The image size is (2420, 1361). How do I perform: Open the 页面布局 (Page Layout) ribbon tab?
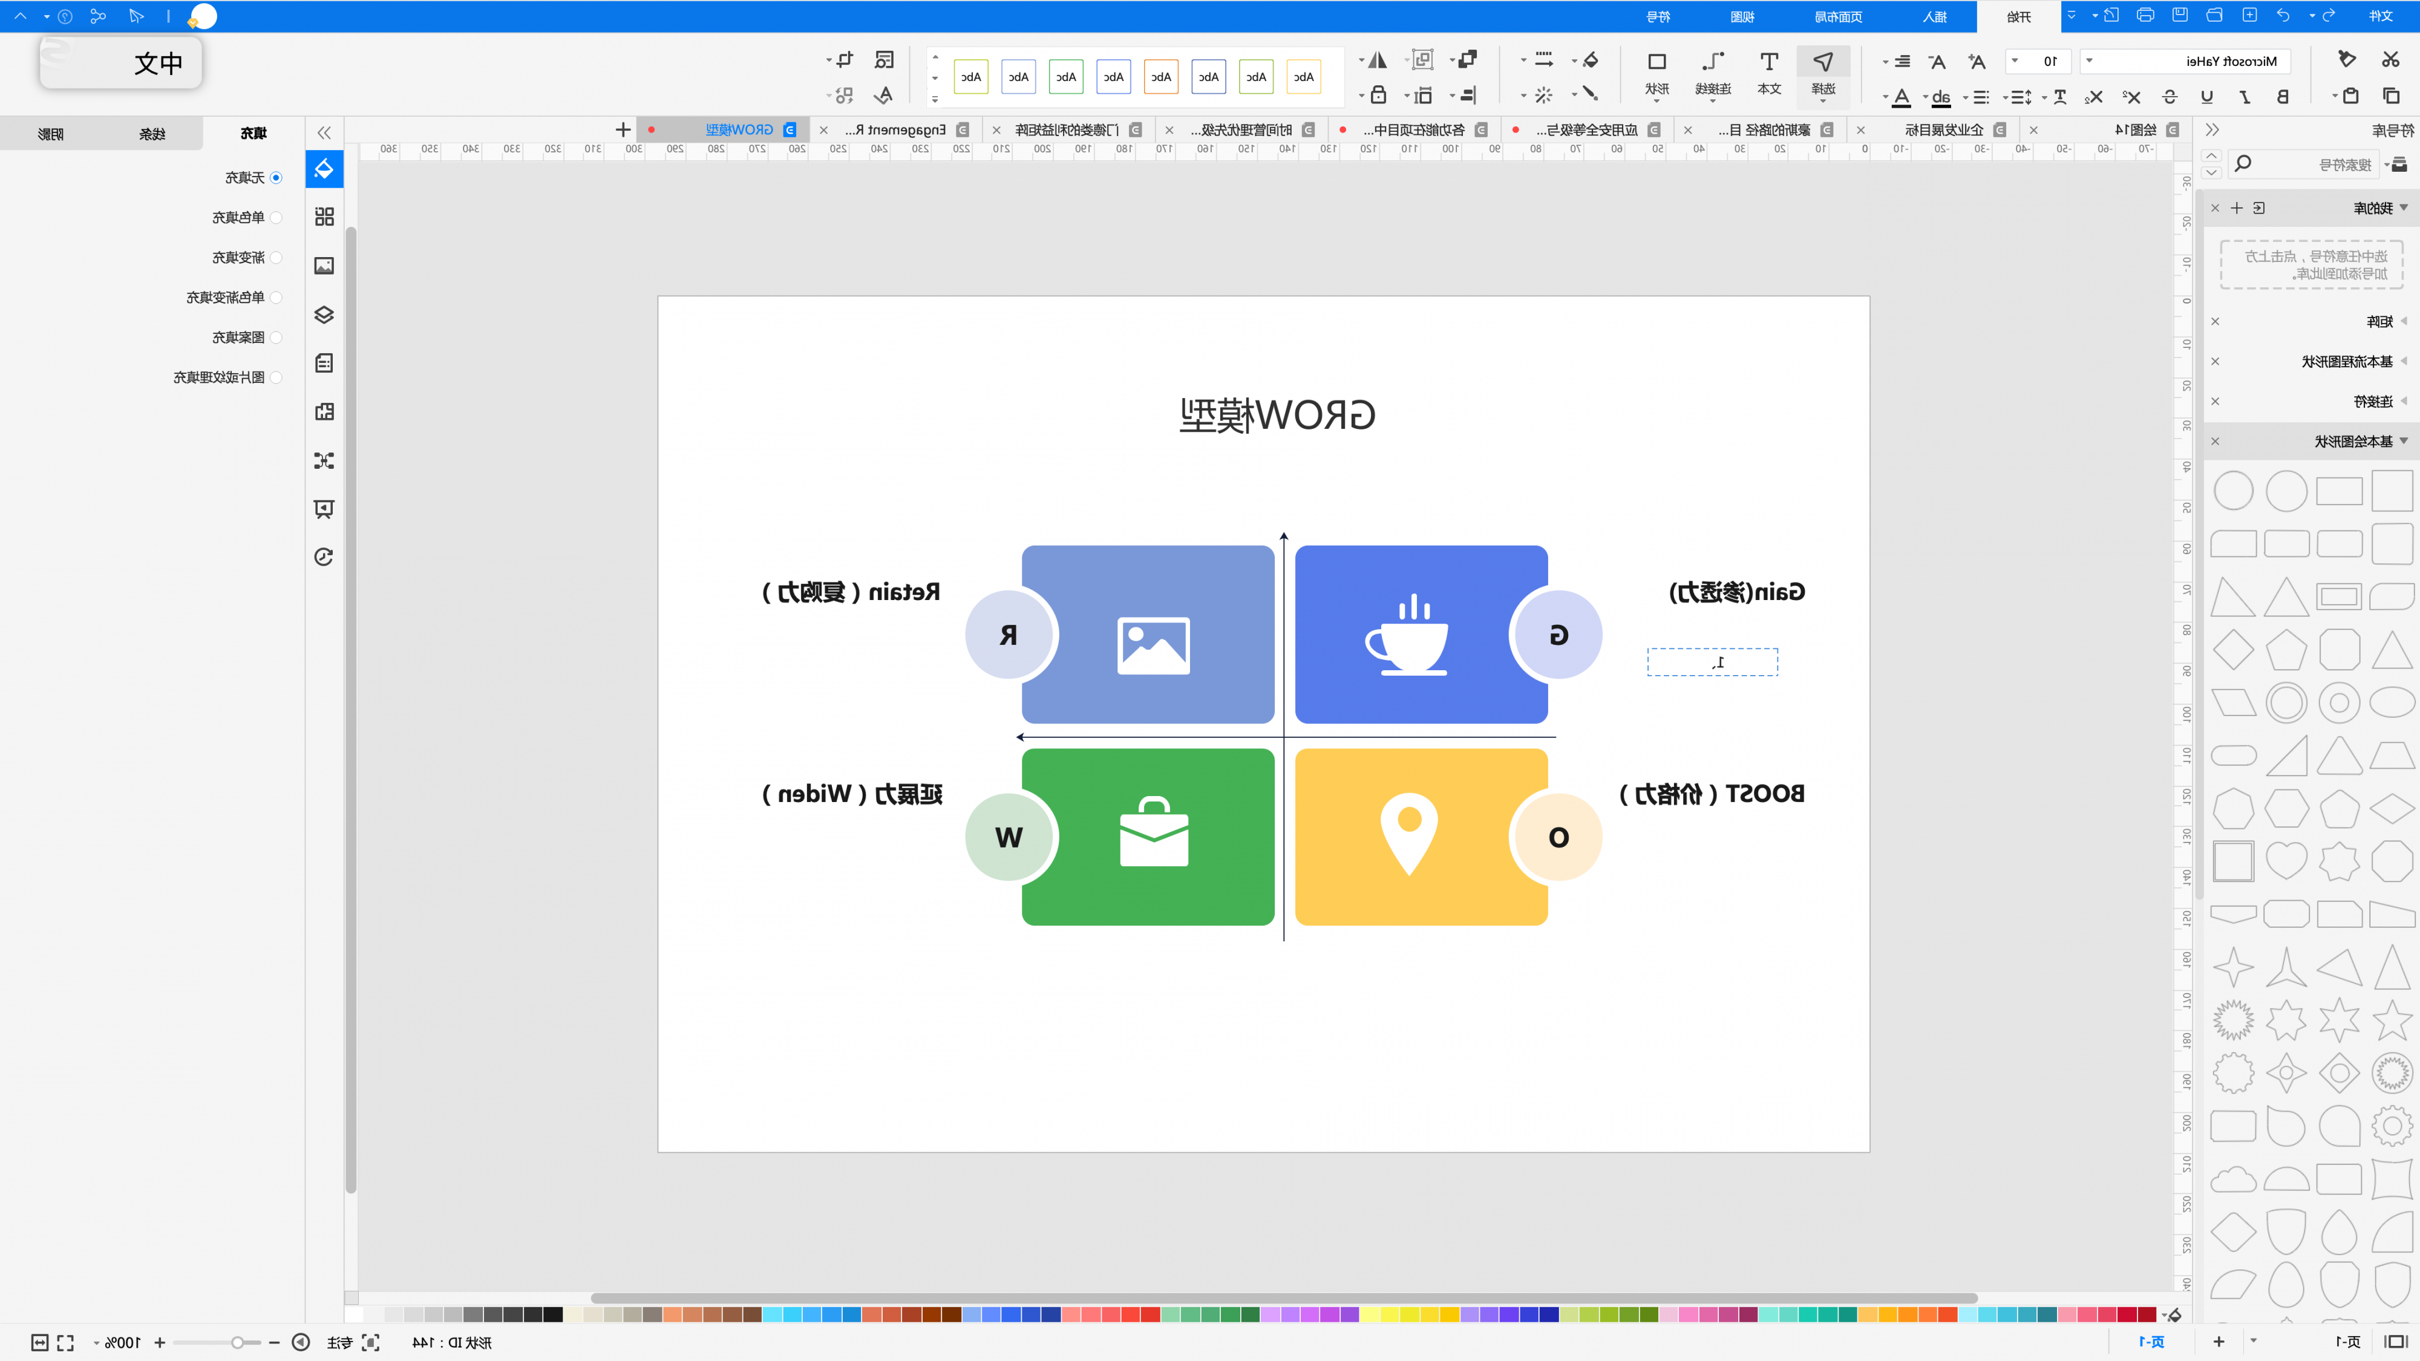tap(1839, 17)
